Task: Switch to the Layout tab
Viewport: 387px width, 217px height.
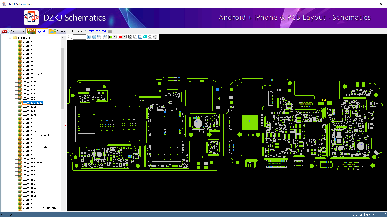Action: 37,31
